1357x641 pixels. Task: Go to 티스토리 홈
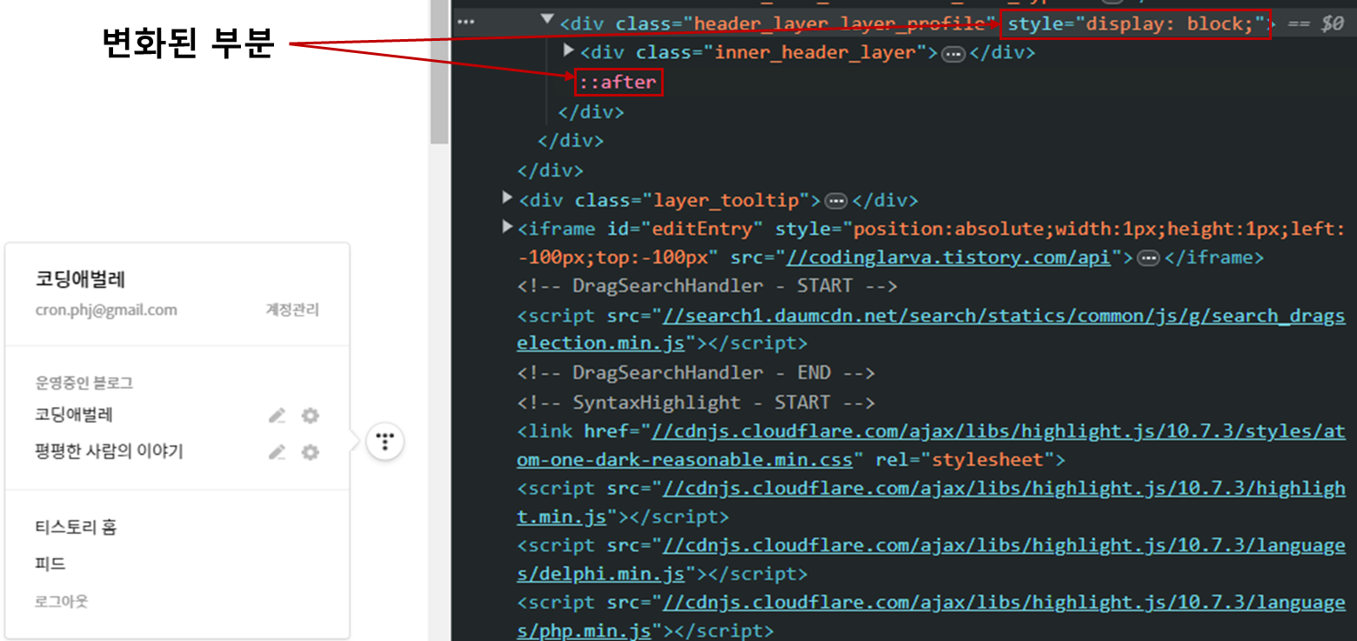(76, 527)
